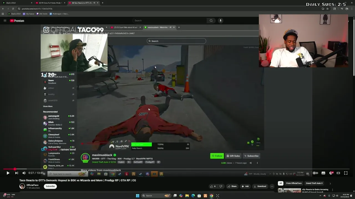Dislike the video with thumbs down
Screen dimensions: 355x199
pyautogui.click(x=221, y=186)
